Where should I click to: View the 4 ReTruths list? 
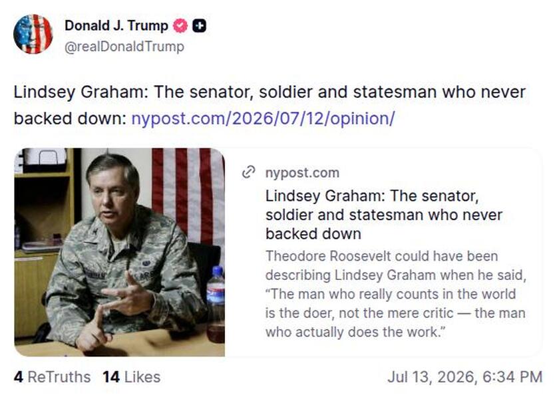tap(52, 377)
